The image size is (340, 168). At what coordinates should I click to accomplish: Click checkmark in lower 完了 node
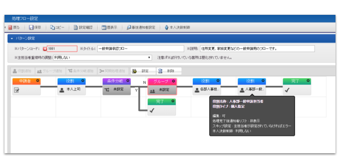pyautogui.click(x=152, y=111)
